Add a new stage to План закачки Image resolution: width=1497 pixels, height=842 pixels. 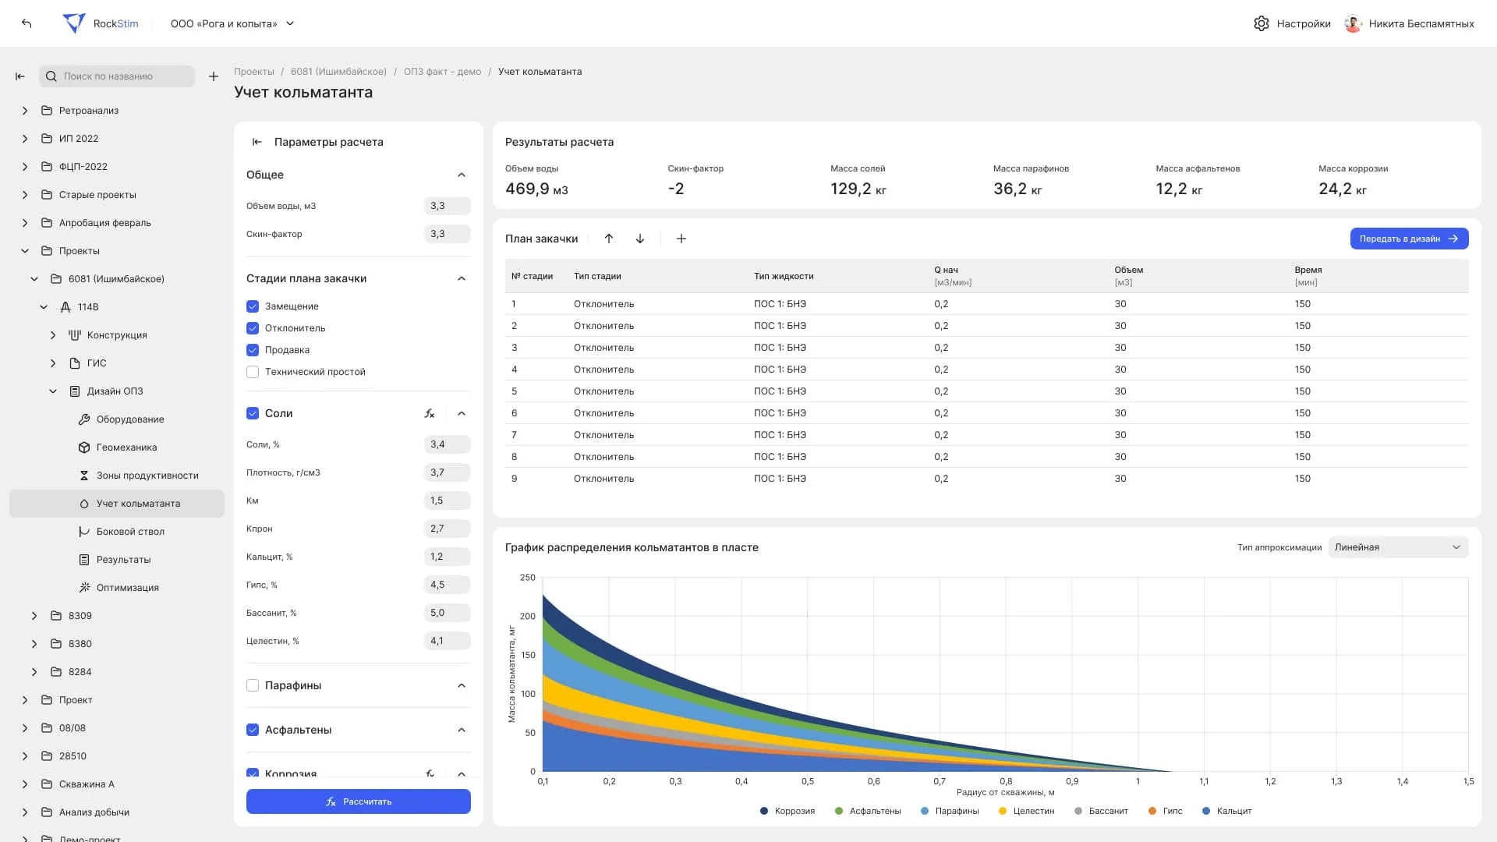click(x=681, y=239)
